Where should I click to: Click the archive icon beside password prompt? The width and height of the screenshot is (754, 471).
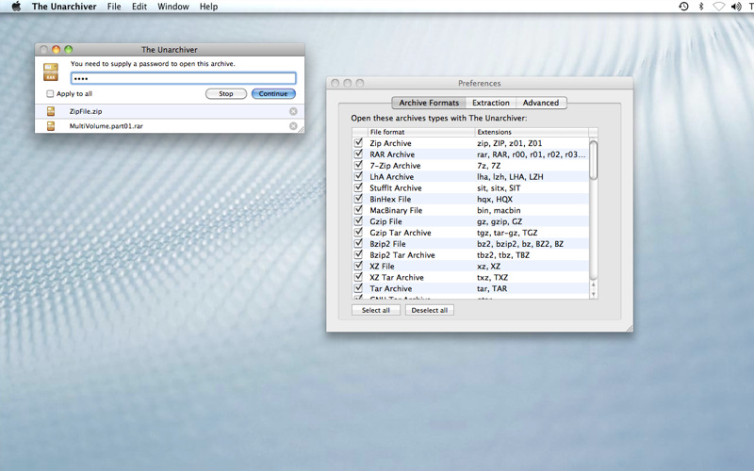tap(51, 73)
